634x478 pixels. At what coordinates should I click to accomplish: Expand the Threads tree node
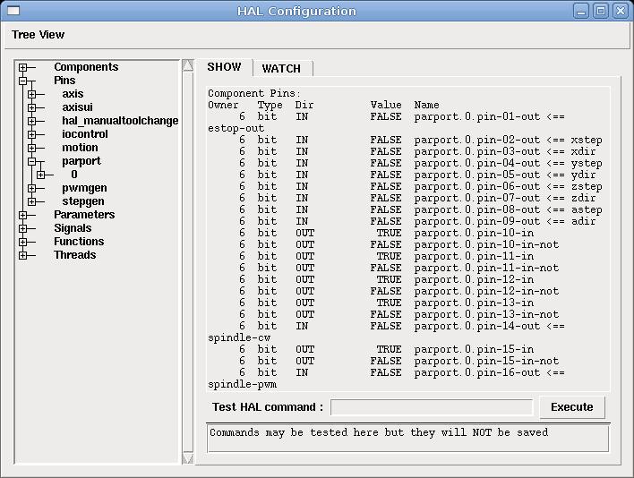pos(23,255)
